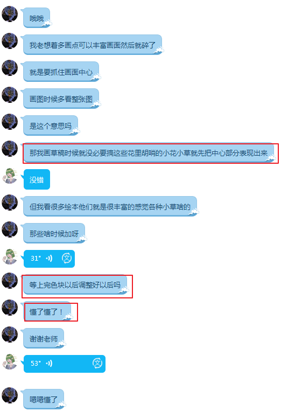Open the green-haired avatar next to 没错

tap(10, 176)
